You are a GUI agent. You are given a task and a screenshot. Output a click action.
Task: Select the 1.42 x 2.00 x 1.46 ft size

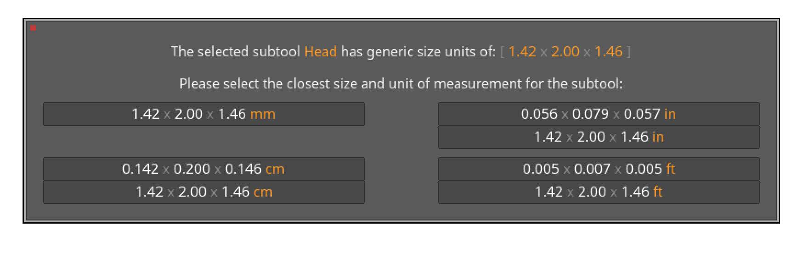pos(598,192)
